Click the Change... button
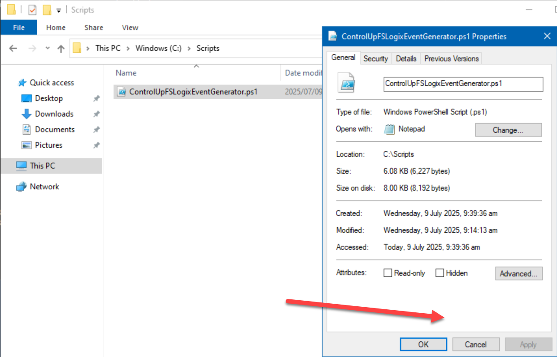The width and height of the screenshot is (557, 357). (x=508, y=130)
